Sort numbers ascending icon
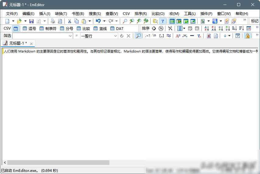This screenshot has width=260, height=174. (221, 28)
